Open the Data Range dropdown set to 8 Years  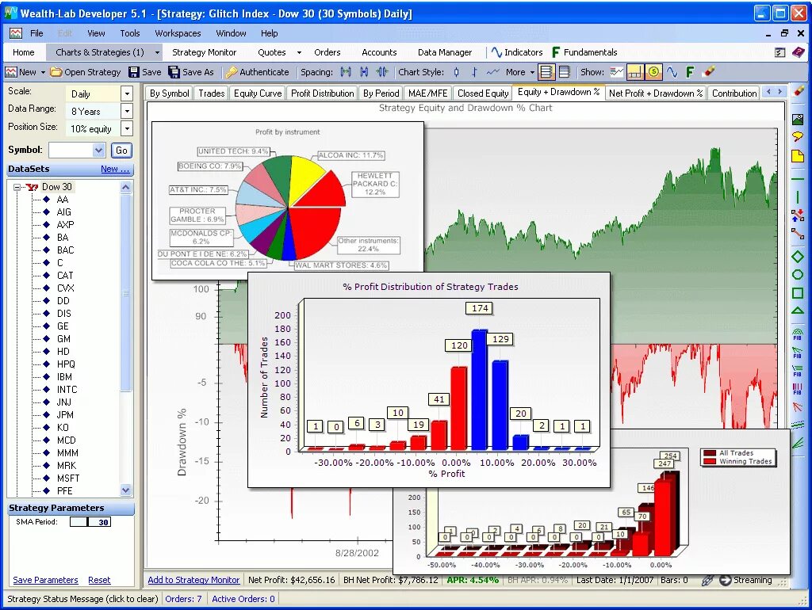tap(126, 111)
